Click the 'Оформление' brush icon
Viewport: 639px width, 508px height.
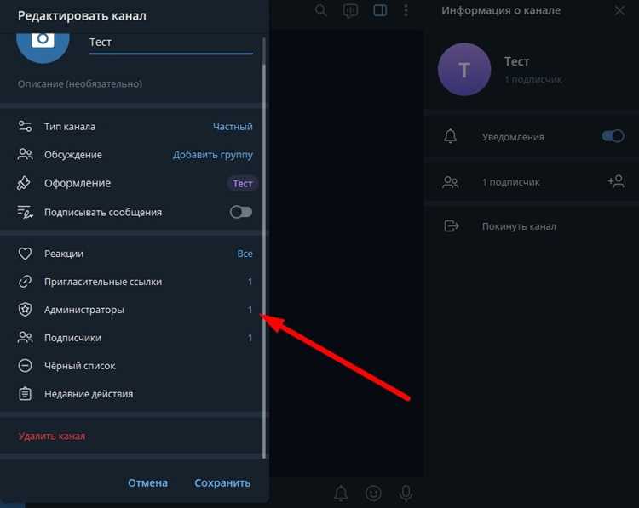tap(24, 183)
